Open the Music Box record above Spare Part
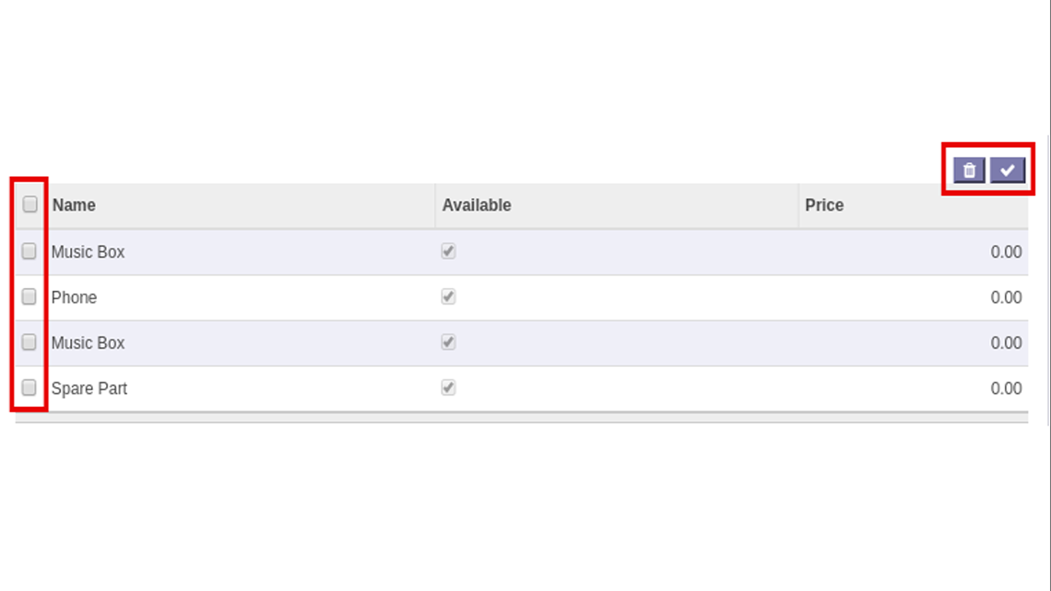Image resolution: width=1051 pixels, height=591 pixels. tap(88, 343)
